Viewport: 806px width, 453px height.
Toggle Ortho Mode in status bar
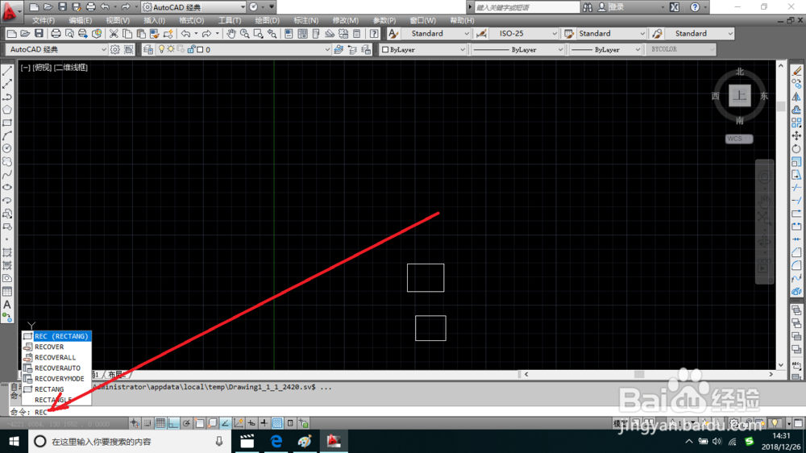tap(173, 423)
